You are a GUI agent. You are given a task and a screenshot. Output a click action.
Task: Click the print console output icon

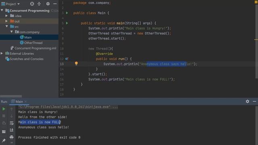click(x=12, y=137)
